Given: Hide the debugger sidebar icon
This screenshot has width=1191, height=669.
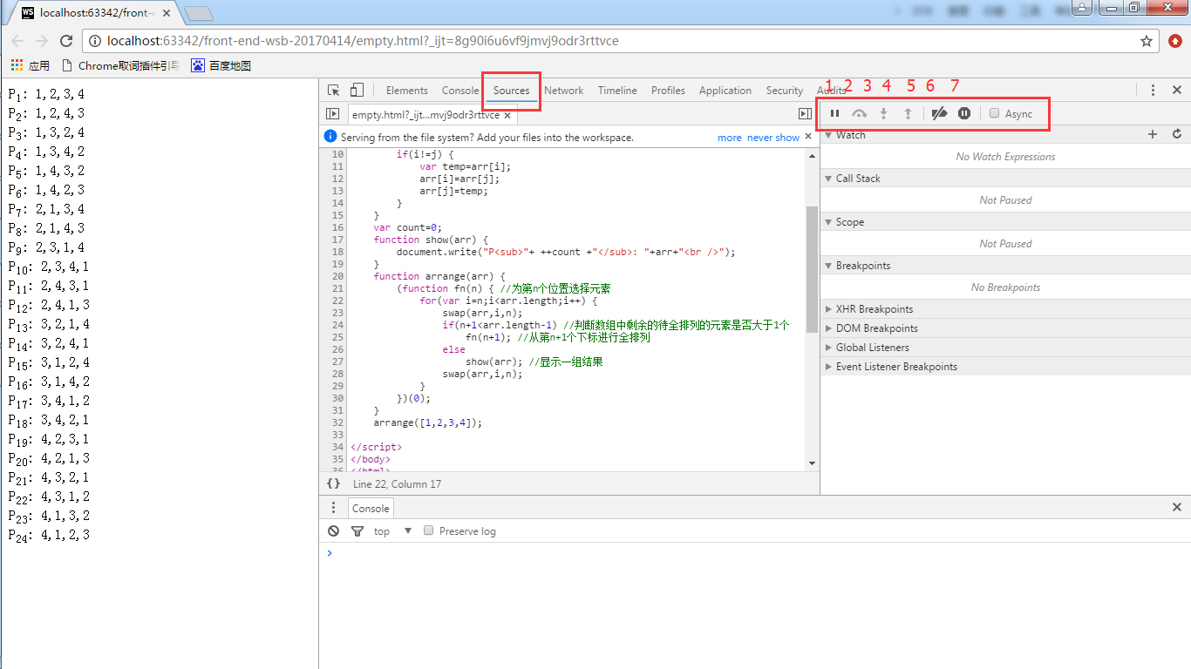Looking at the screenshot, I should [805, 114].
